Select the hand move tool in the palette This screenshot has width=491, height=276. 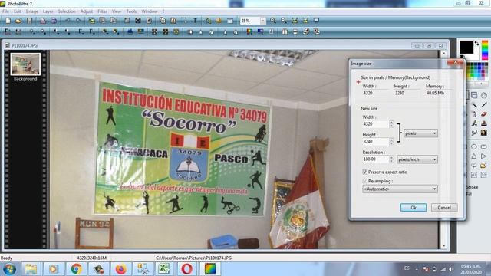click(x=484, y=95)
